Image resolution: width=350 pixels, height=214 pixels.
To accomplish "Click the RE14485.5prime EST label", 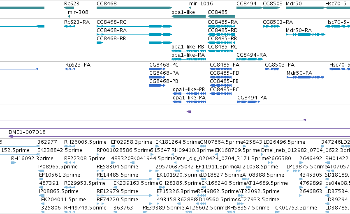I will tap(117, 175).
